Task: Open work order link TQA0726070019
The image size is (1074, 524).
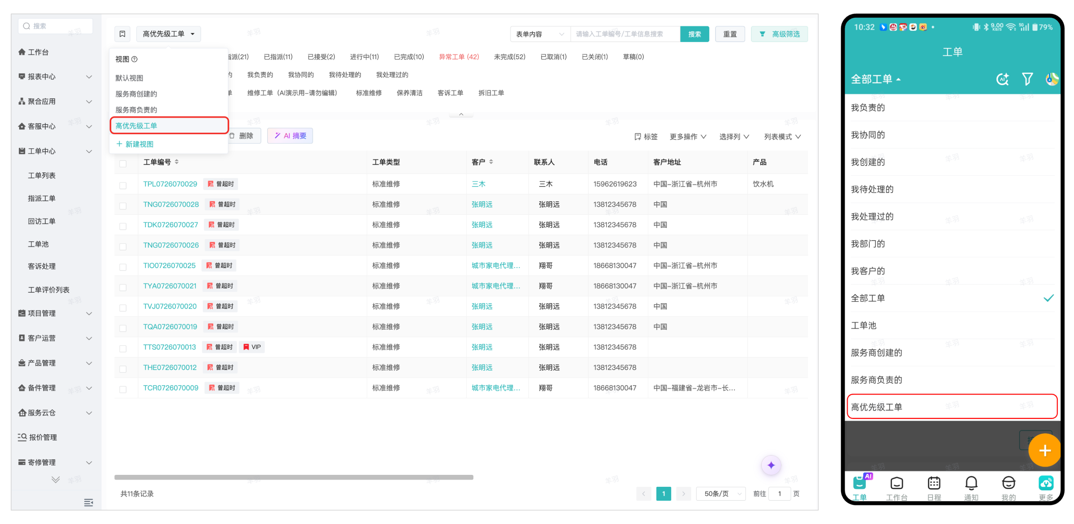Action: tap(170, 327)
